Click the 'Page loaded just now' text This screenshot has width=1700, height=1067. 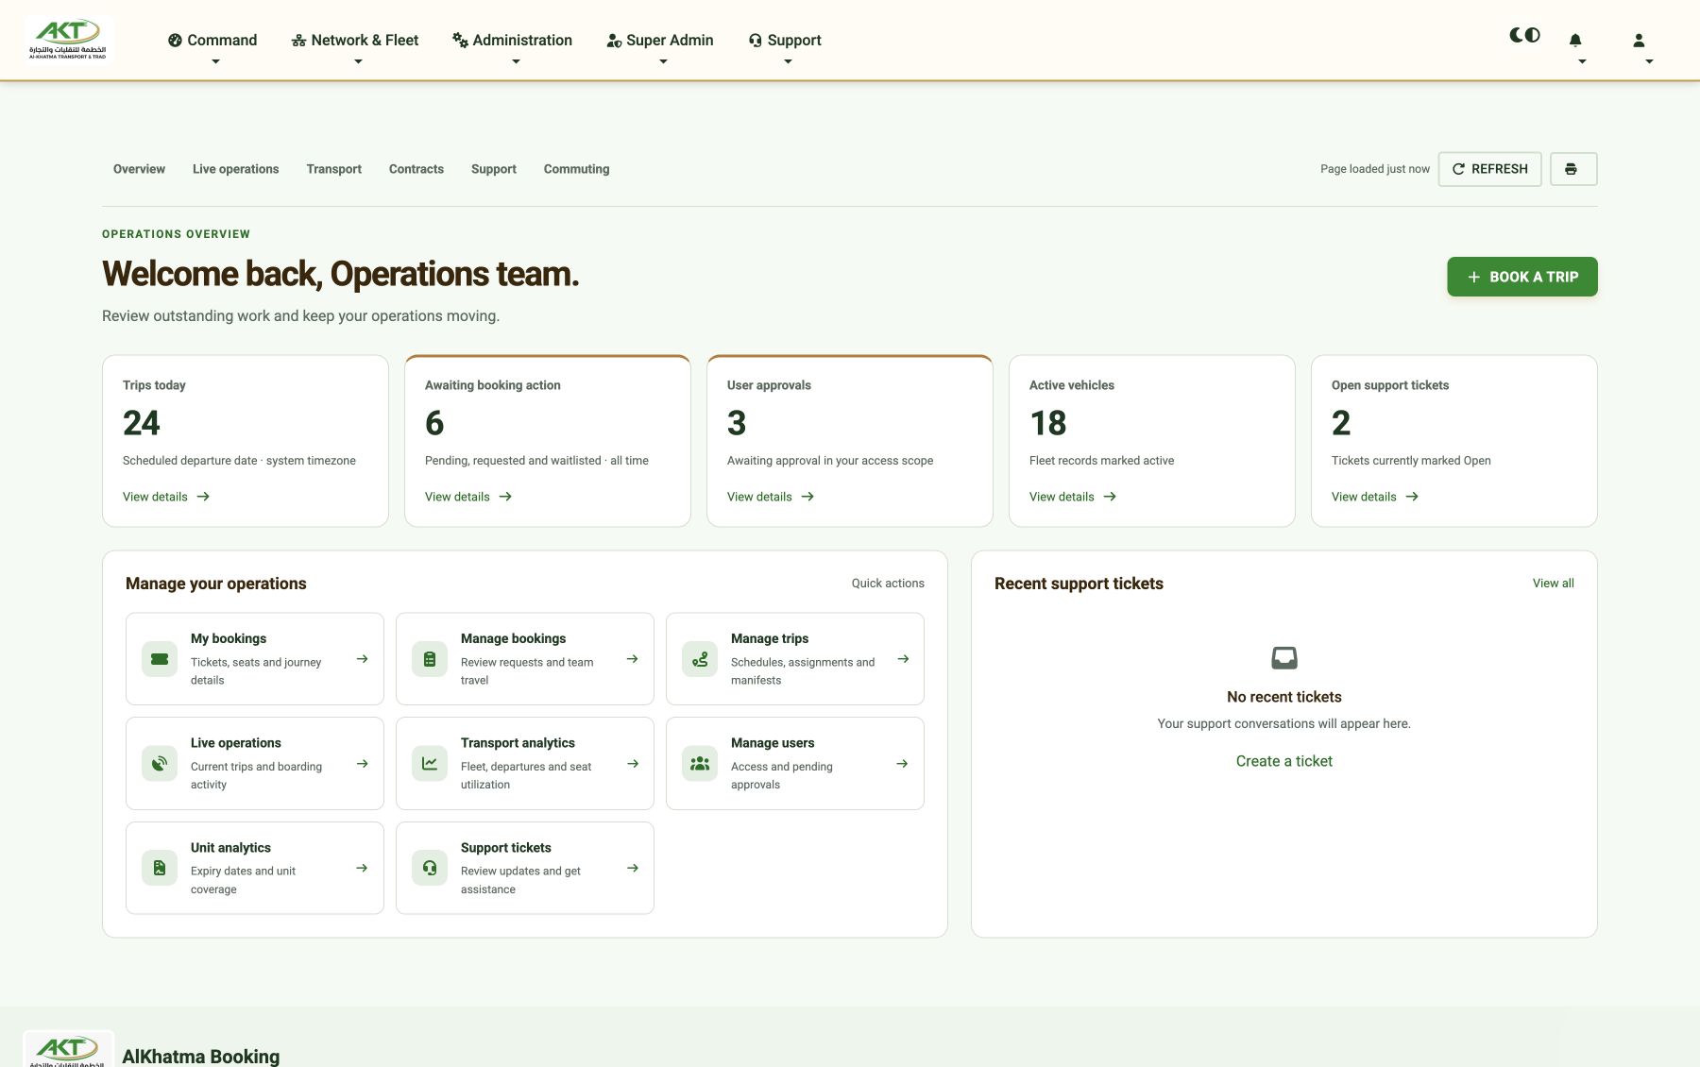pyautogui.click(x=1375, y=169)
